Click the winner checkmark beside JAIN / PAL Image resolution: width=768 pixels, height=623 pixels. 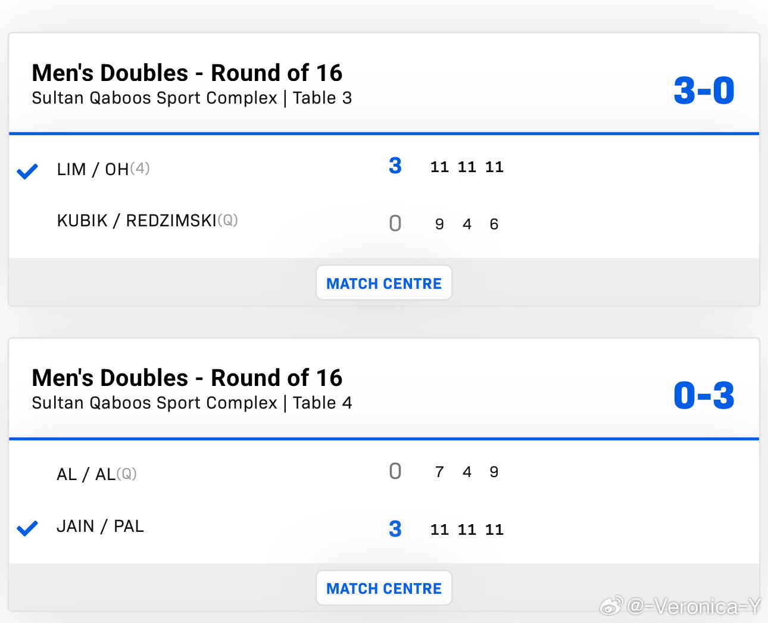point(27,528)
